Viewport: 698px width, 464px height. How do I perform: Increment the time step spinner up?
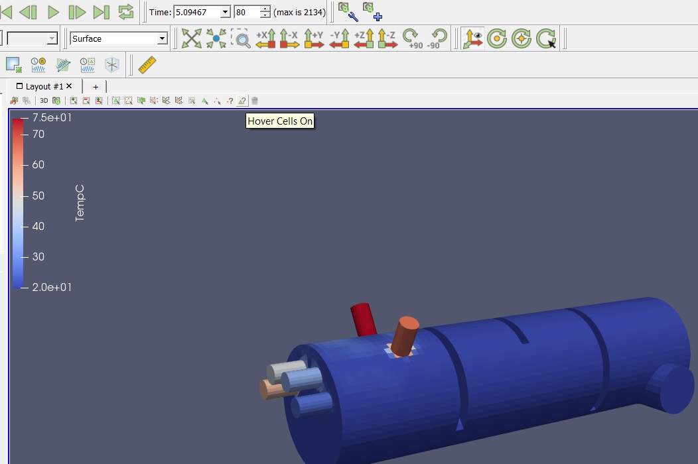pos(265,9)
